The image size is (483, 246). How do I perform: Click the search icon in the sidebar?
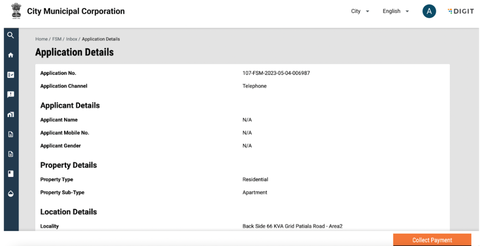[11, 35]
